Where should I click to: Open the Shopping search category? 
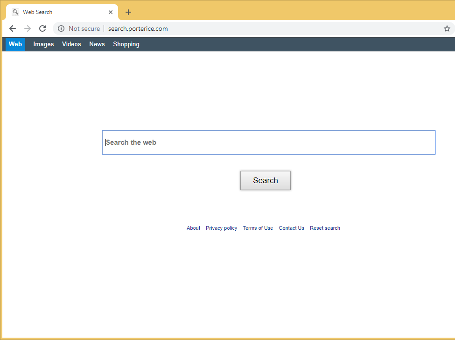(x=126, y=44)
